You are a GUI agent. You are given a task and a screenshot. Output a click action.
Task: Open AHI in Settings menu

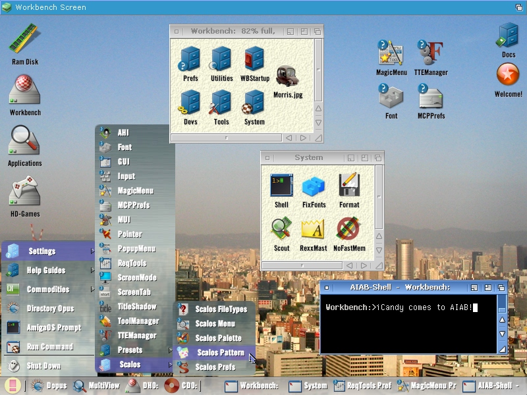134,133
